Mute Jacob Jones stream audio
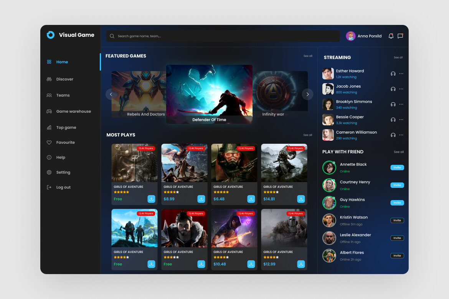 coord(392,89)
